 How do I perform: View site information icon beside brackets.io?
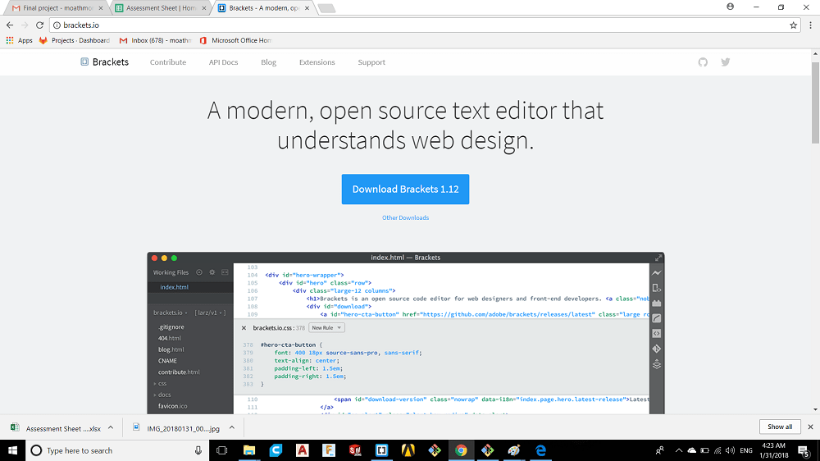point(57,25)
